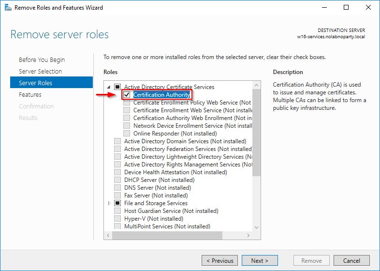Minimize the wizard window
380x271 pixels.
[324, 8]
